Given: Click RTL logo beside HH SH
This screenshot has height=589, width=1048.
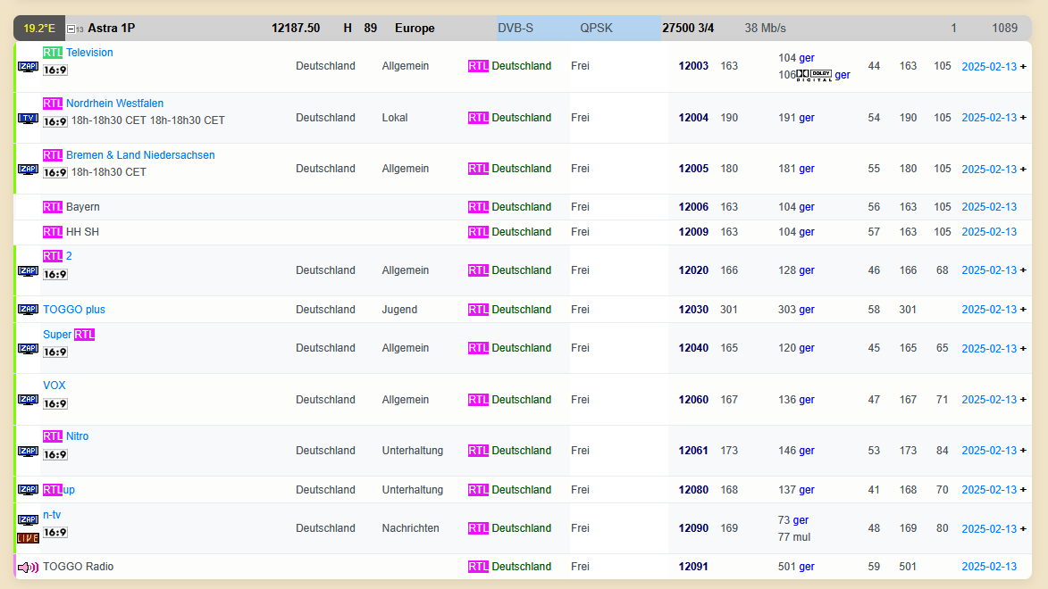Looking at the screenshot, I should [x=53, y=232].
